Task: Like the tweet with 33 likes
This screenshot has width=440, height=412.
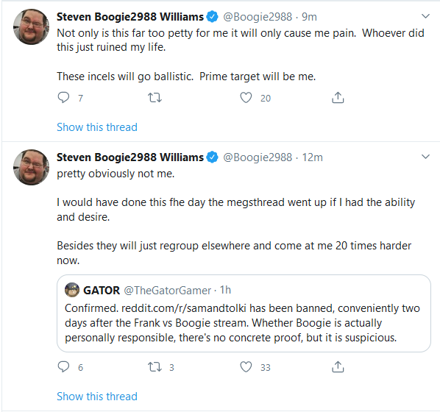Action: click(246, 367)
